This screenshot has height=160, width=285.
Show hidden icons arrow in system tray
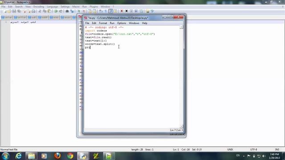click(244, 156)
